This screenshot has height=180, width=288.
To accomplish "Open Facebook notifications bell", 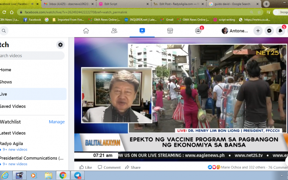I will pos(280,31).
